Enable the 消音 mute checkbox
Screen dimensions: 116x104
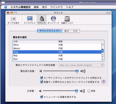(89, 91)
